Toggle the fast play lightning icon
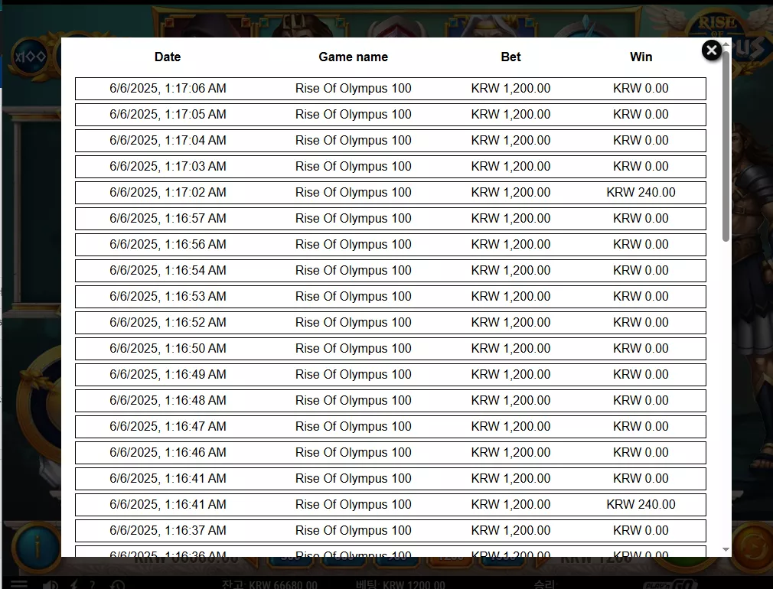 (74, 584)
